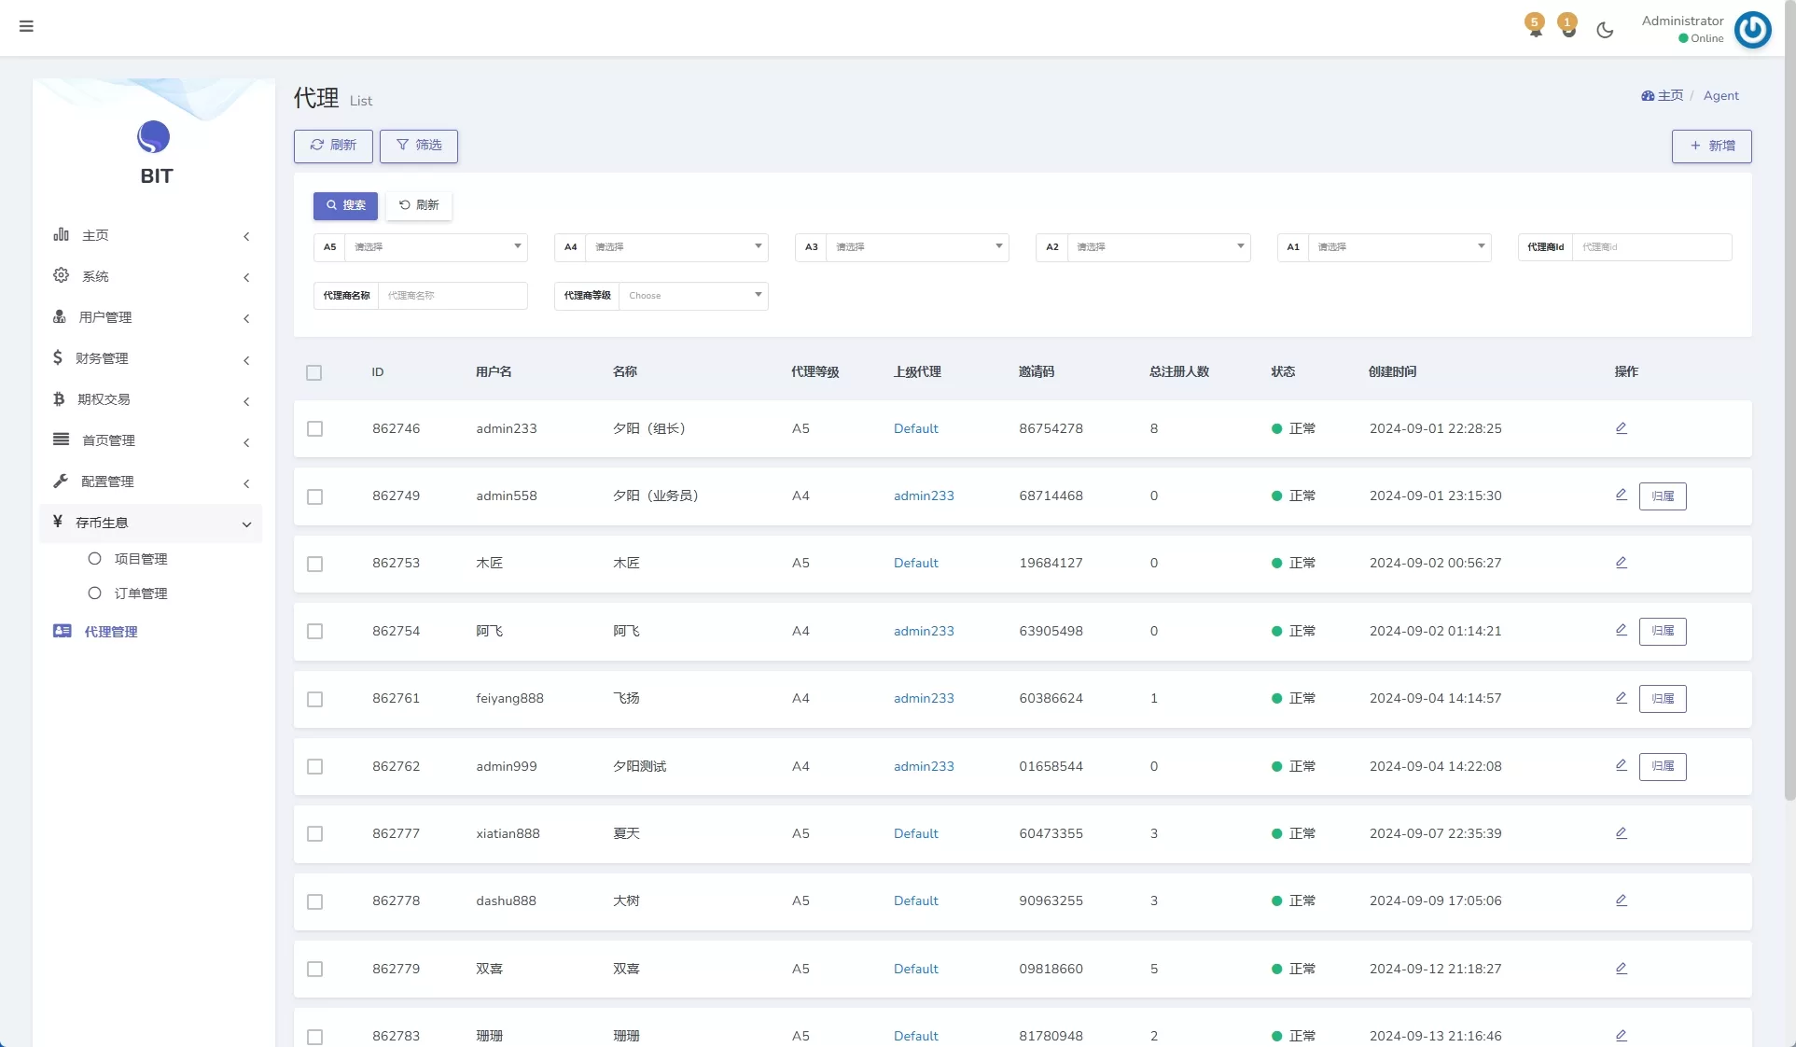Check the select-all header checkbox
This screenshot has height=1047, width=1796.
pyautogui.click(x=314, y=372)
